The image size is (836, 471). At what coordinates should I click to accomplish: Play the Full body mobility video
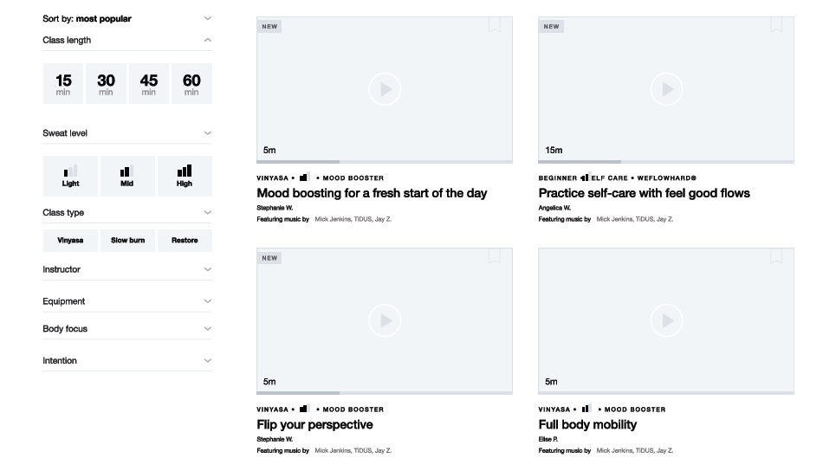[666, 320]
